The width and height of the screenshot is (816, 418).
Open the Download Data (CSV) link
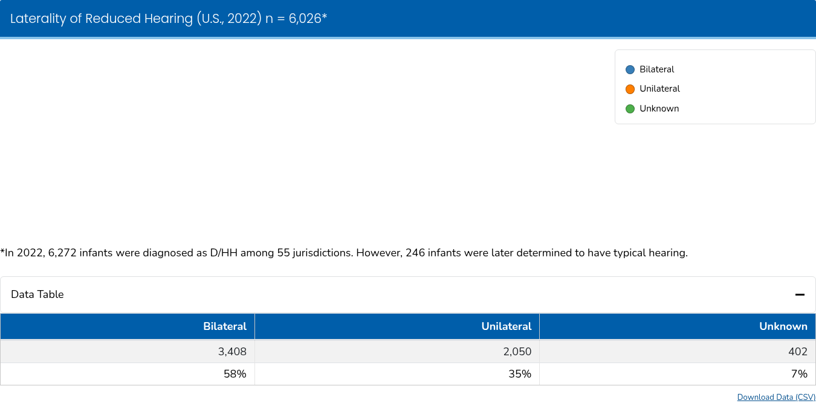pos(776,397)
